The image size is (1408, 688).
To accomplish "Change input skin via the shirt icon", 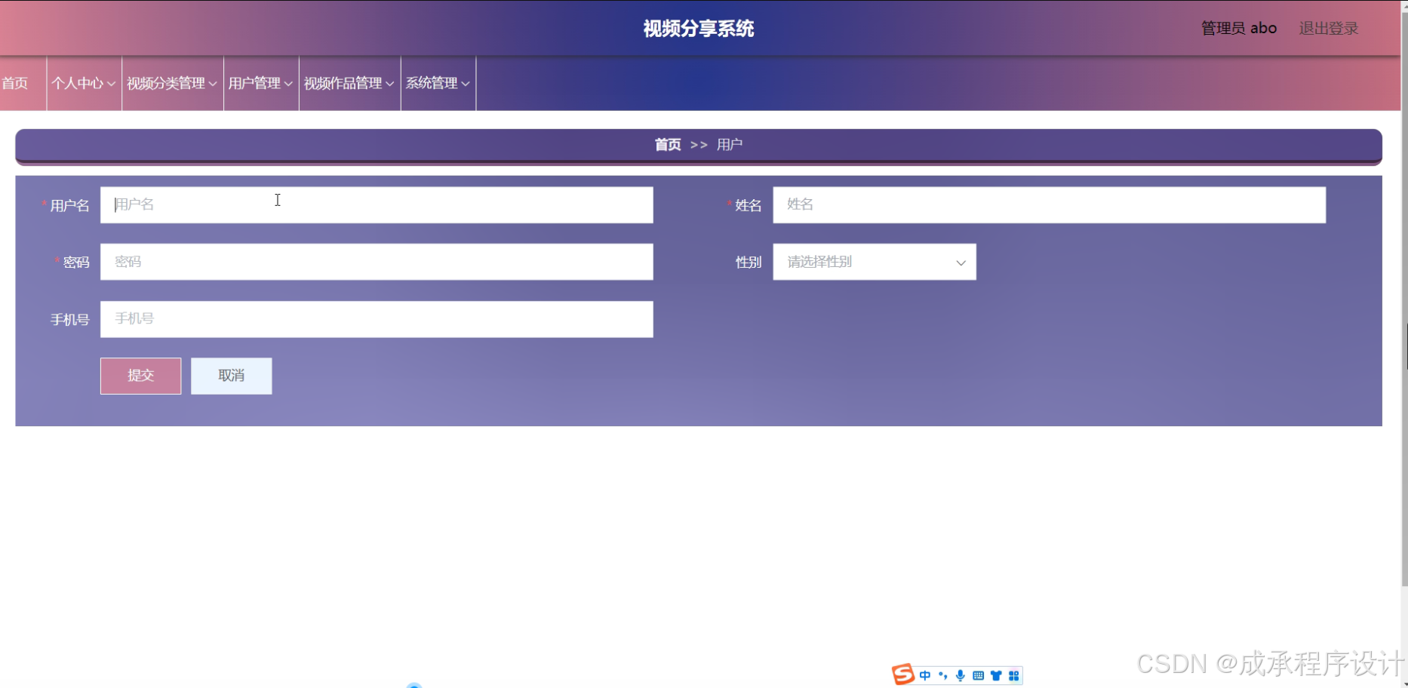I will (x=996, y=674).
